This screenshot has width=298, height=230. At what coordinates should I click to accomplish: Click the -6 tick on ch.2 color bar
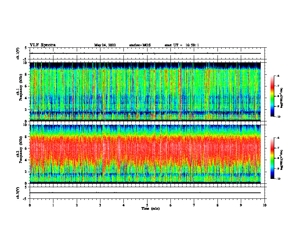click(278, 138)
